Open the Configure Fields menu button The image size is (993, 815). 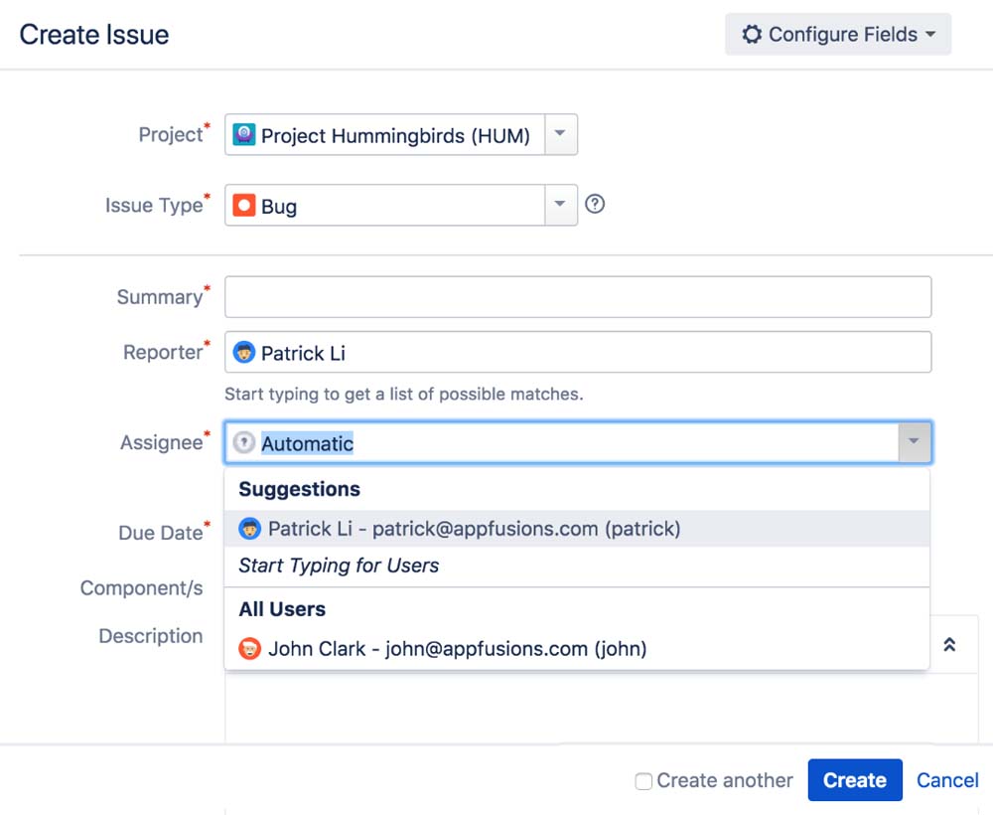[839, 35]
